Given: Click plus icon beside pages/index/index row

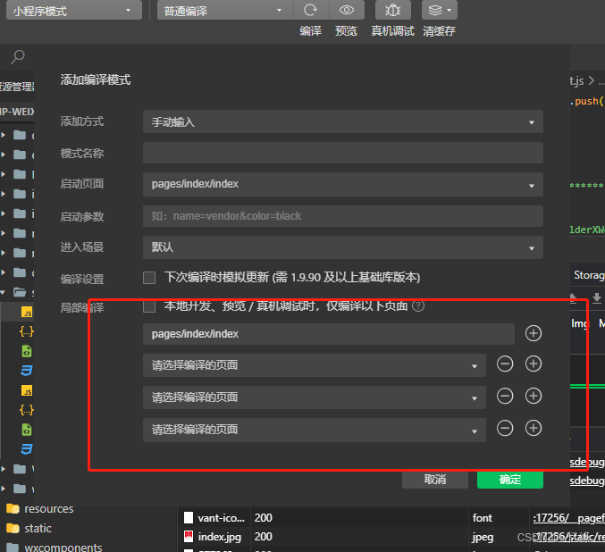Looking at the screenshot, I should [x=534, y=333].
